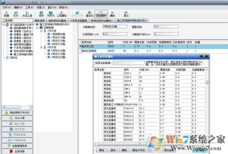Viewport: 228px width, 154px height.
Task: Open the 窗口 (Window) menu
Action: pos(52,7)
